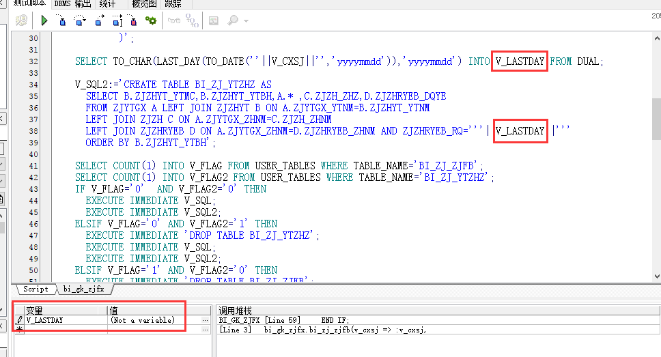The width and height of the screenshot is (661, 357).
Task: Click the IF V_FLAG='0' condition line
Action: [x=170, y=189]
